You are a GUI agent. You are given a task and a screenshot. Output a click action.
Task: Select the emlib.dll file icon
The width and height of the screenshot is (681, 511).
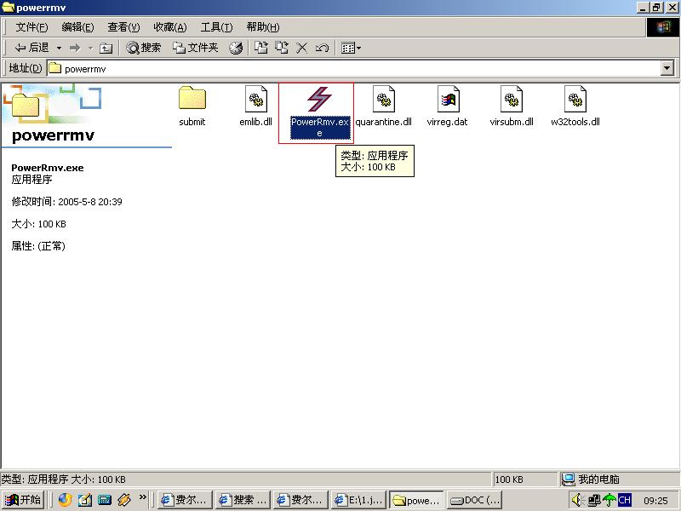click(x=256, y=99)
